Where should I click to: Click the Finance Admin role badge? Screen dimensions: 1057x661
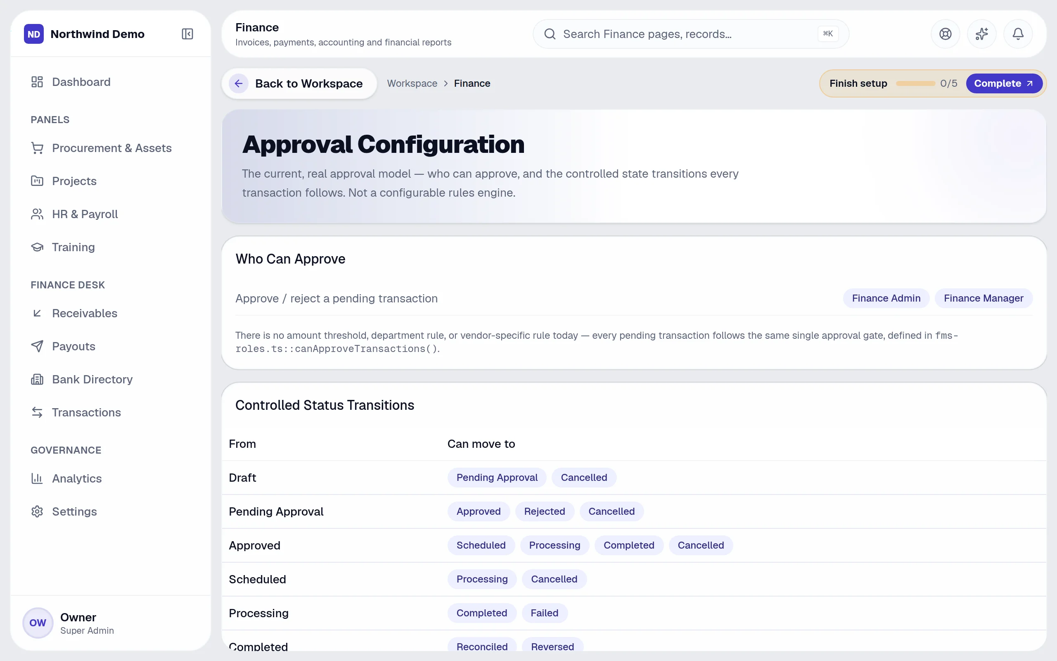(x=886, y=298)
